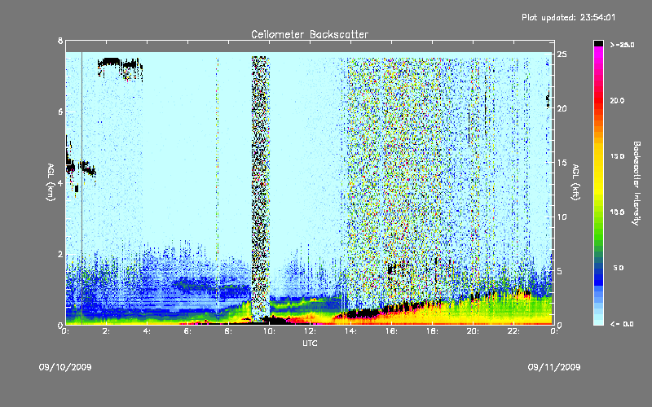Click the '20:' hour tick on x-axis
The image size is (652, 407).
(x=473, y=331)
